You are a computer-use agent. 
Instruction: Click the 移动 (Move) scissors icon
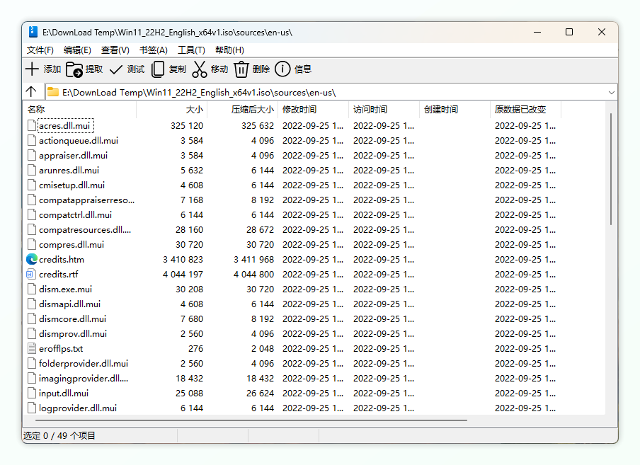point(200,69)
